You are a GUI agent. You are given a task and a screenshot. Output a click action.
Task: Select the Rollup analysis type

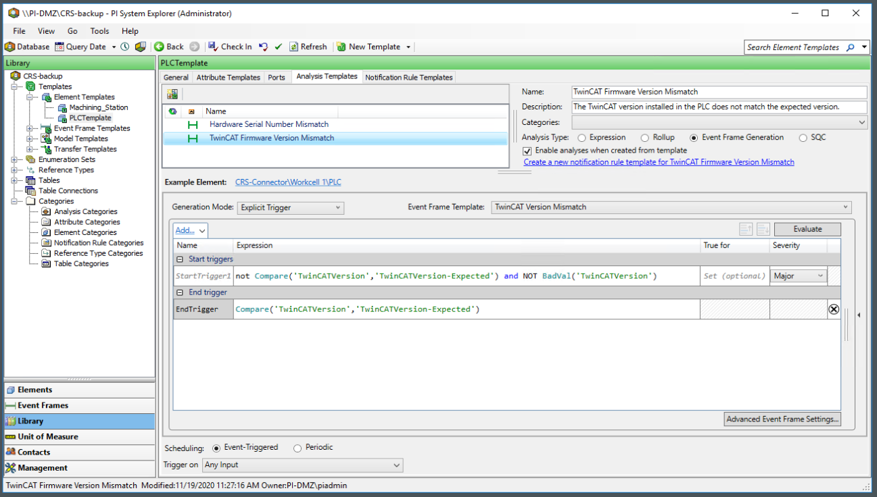[645, 138]
